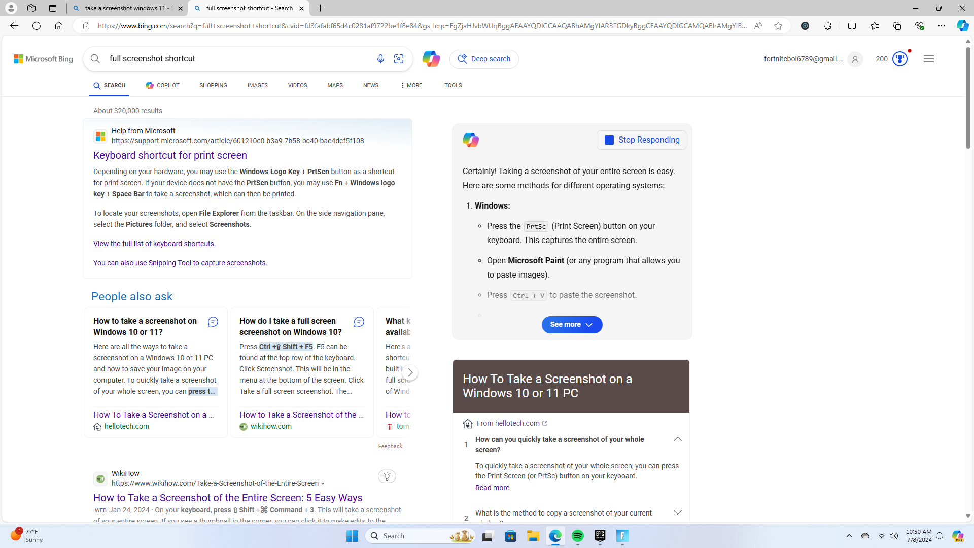Toggle split screen view
This screenshot has width=974, height=548.
click(852, 26)
